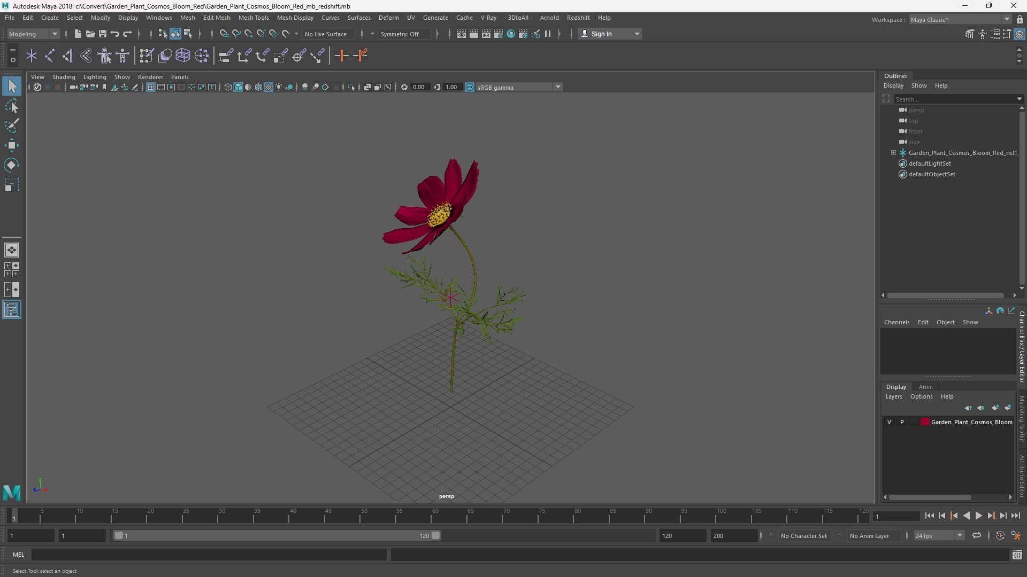This screenshot has width=1027, height=577.
Task: Toggle the viewport grid display
Action: (151, 87)
